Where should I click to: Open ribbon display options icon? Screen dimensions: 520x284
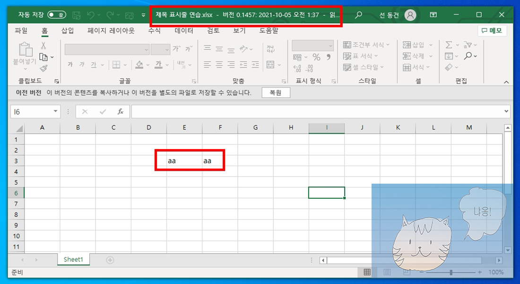click(x=433, y=15)
